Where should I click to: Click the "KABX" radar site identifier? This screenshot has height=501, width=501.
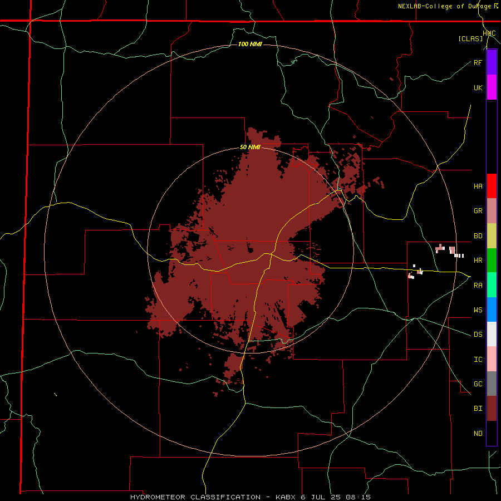click(285, 497)
